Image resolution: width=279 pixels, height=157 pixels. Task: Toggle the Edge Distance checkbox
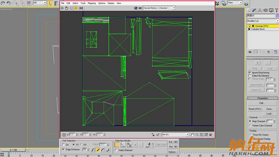tap(63, 149)
